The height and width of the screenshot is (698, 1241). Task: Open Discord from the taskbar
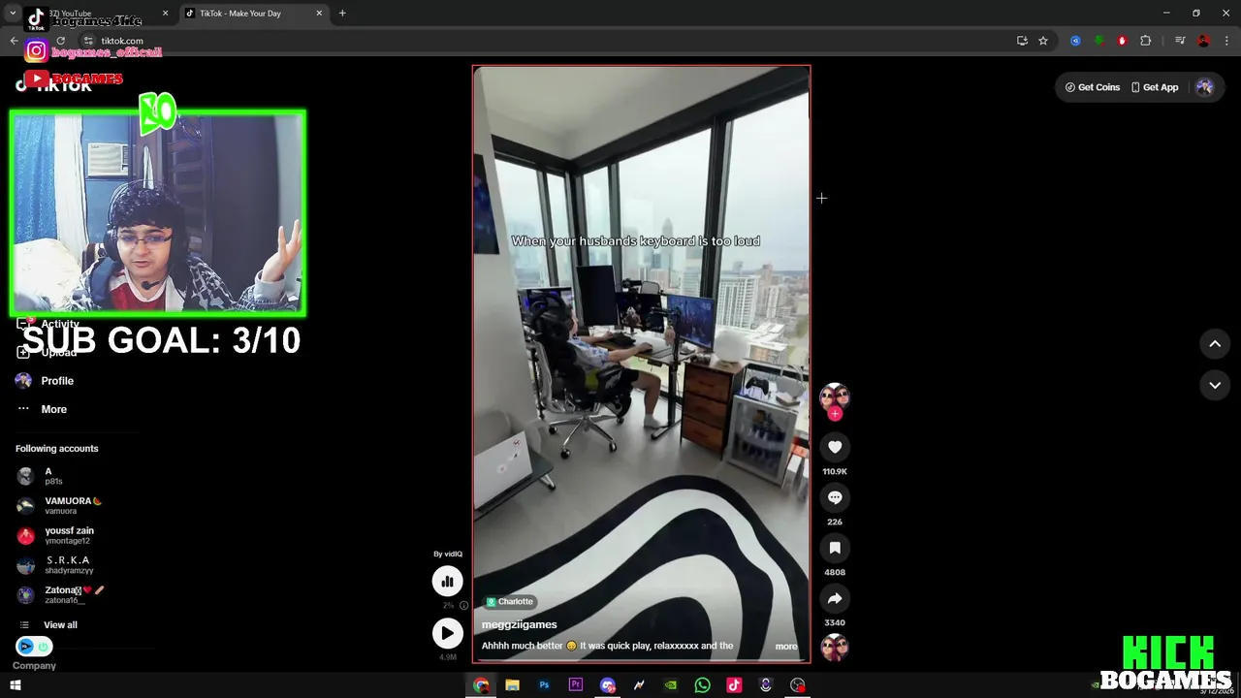(607, 685)
